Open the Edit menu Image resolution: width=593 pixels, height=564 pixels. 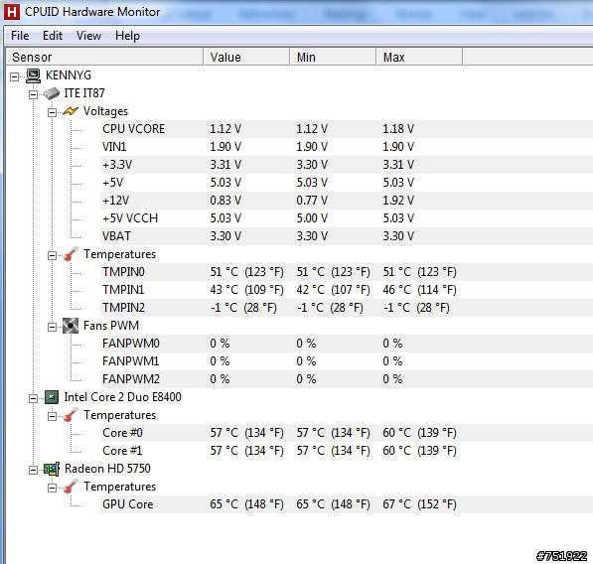click(x=53, y=36)
